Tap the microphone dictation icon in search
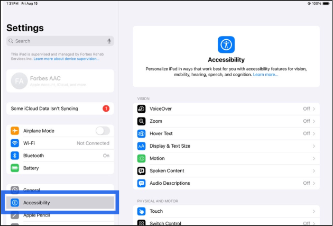Screen dimensions: 333x226 click(109, 41)
